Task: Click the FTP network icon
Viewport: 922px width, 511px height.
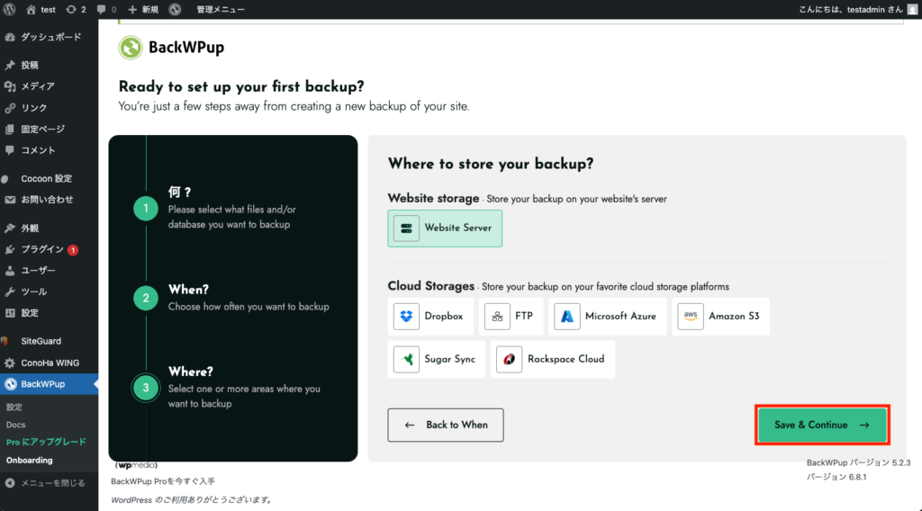Action: 497,317
